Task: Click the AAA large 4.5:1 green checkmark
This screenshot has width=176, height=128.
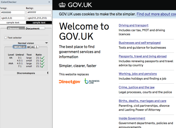Action: [43, 63]
